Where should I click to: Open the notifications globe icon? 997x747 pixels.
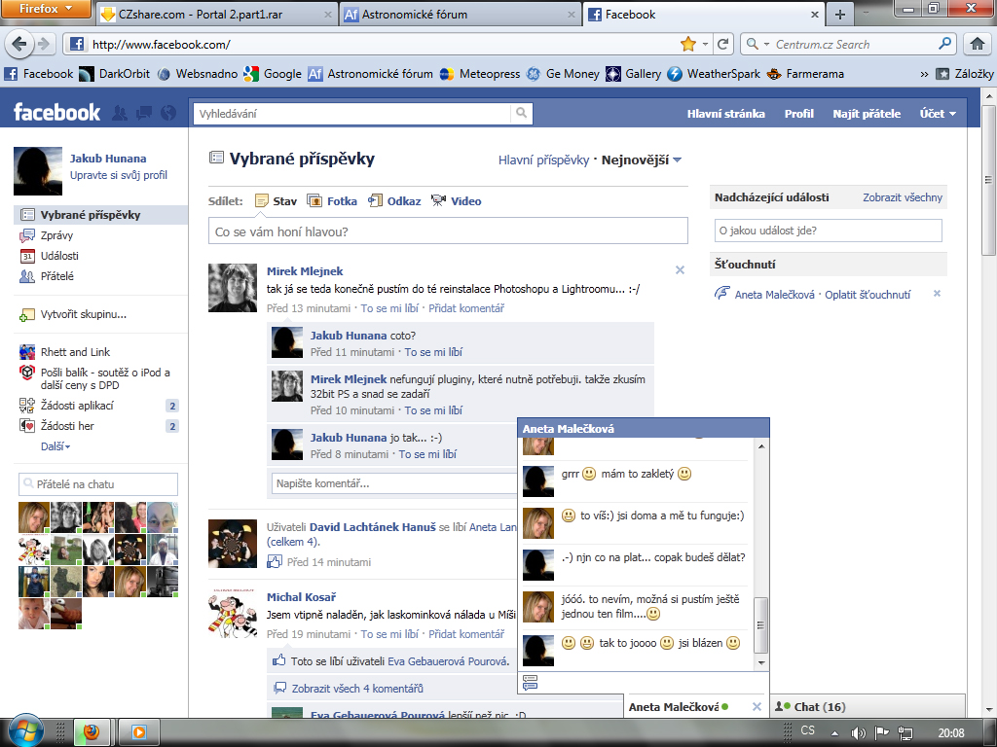click(x=168, y=113)
